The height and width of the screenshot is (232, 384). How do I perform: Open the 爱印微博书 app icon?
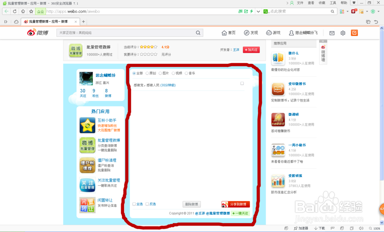click(278, 89)
